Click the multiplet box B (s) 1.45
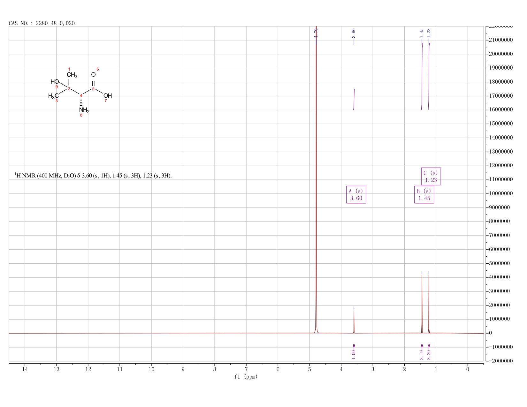This screenshot has width=527, height=407. pos(424,195)
